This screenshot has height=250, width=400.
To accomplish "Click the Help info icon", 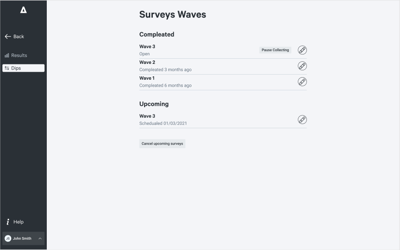I will pyautogui.click(x=8, y=222).
